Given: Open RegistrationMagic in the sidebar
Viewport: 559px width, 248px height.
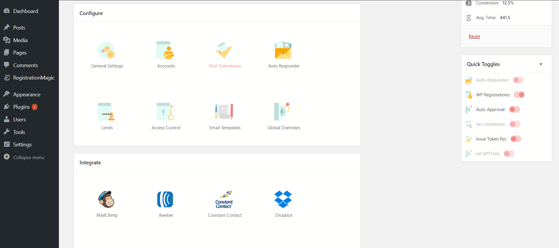Looking at the screenshot, I should pyautogui.click(x=34, y=78).
